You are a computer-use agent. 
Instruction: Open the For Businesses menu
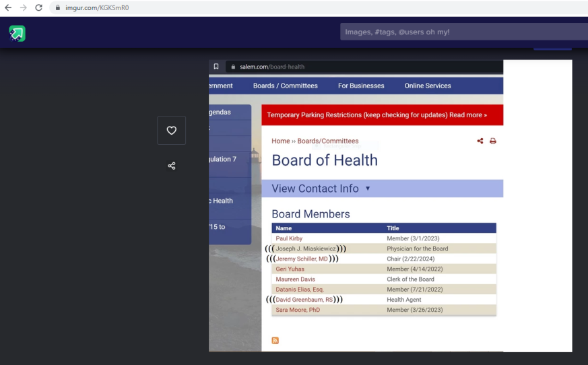[x=361, y=86]
